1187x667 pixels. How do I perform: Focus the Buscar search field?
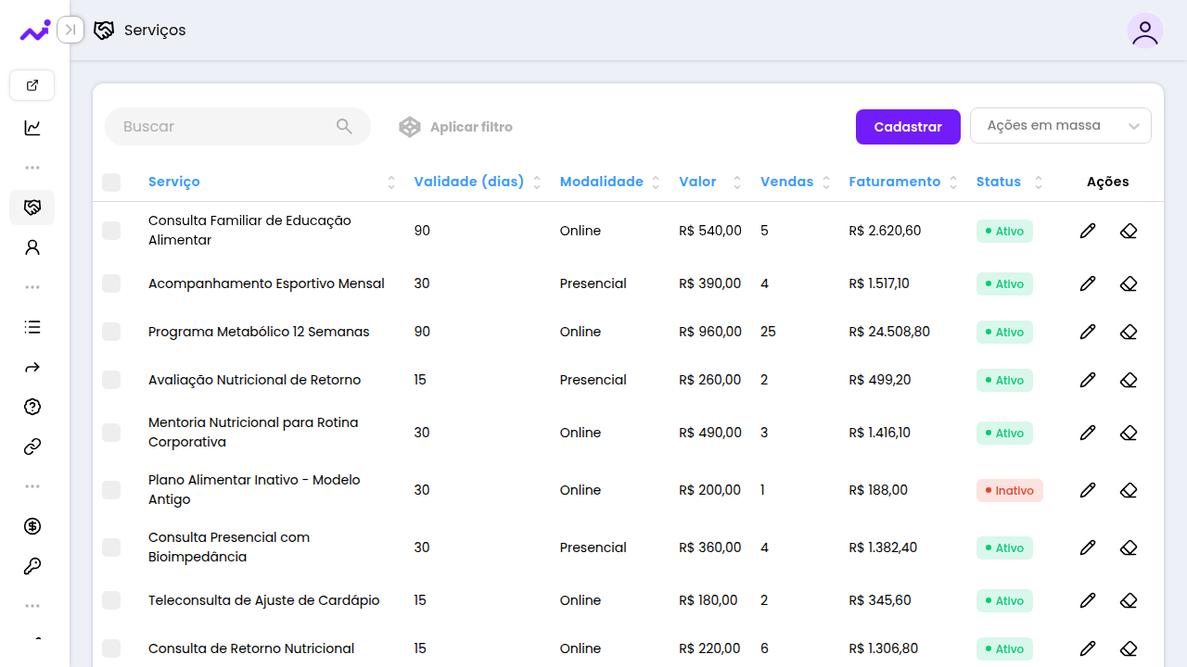point(237,127)
